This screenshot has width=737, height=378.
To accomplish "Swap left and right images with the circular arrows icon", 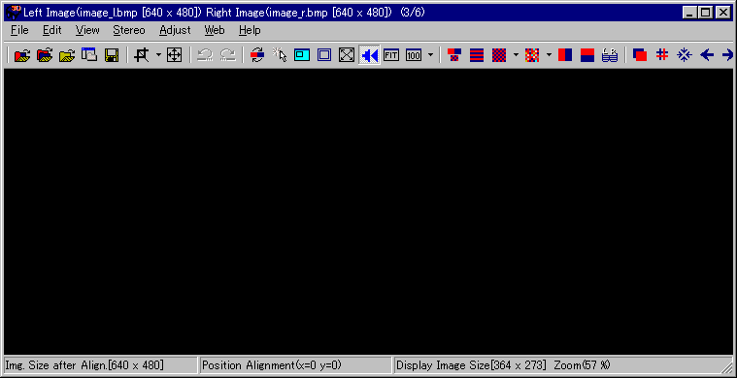I will pos(257,55).
